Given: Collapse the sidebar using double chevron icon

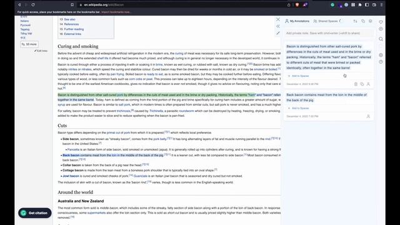Looking at the screenshot, I should (x=278, y=26).
